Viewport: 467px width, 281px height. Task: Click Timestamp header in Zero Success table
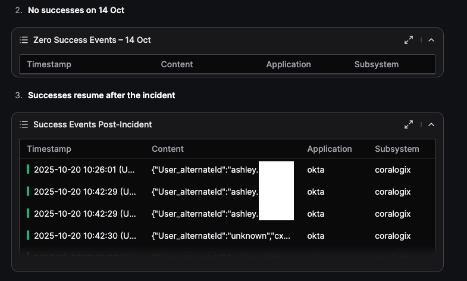[x=49, y=64]
